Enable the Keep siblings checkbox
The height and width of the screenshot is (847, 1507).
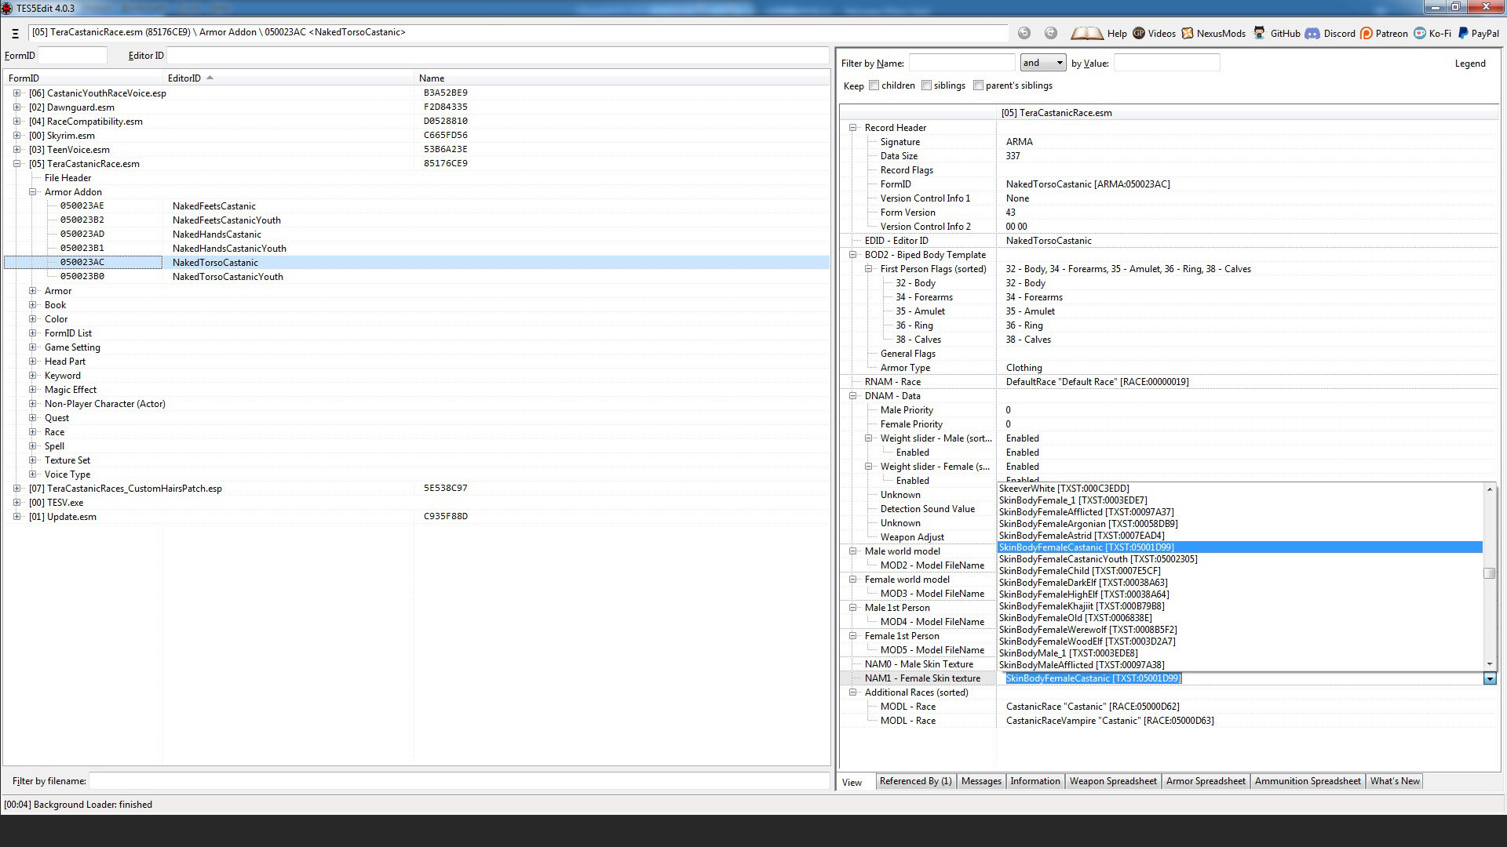(x=927, y=85)
